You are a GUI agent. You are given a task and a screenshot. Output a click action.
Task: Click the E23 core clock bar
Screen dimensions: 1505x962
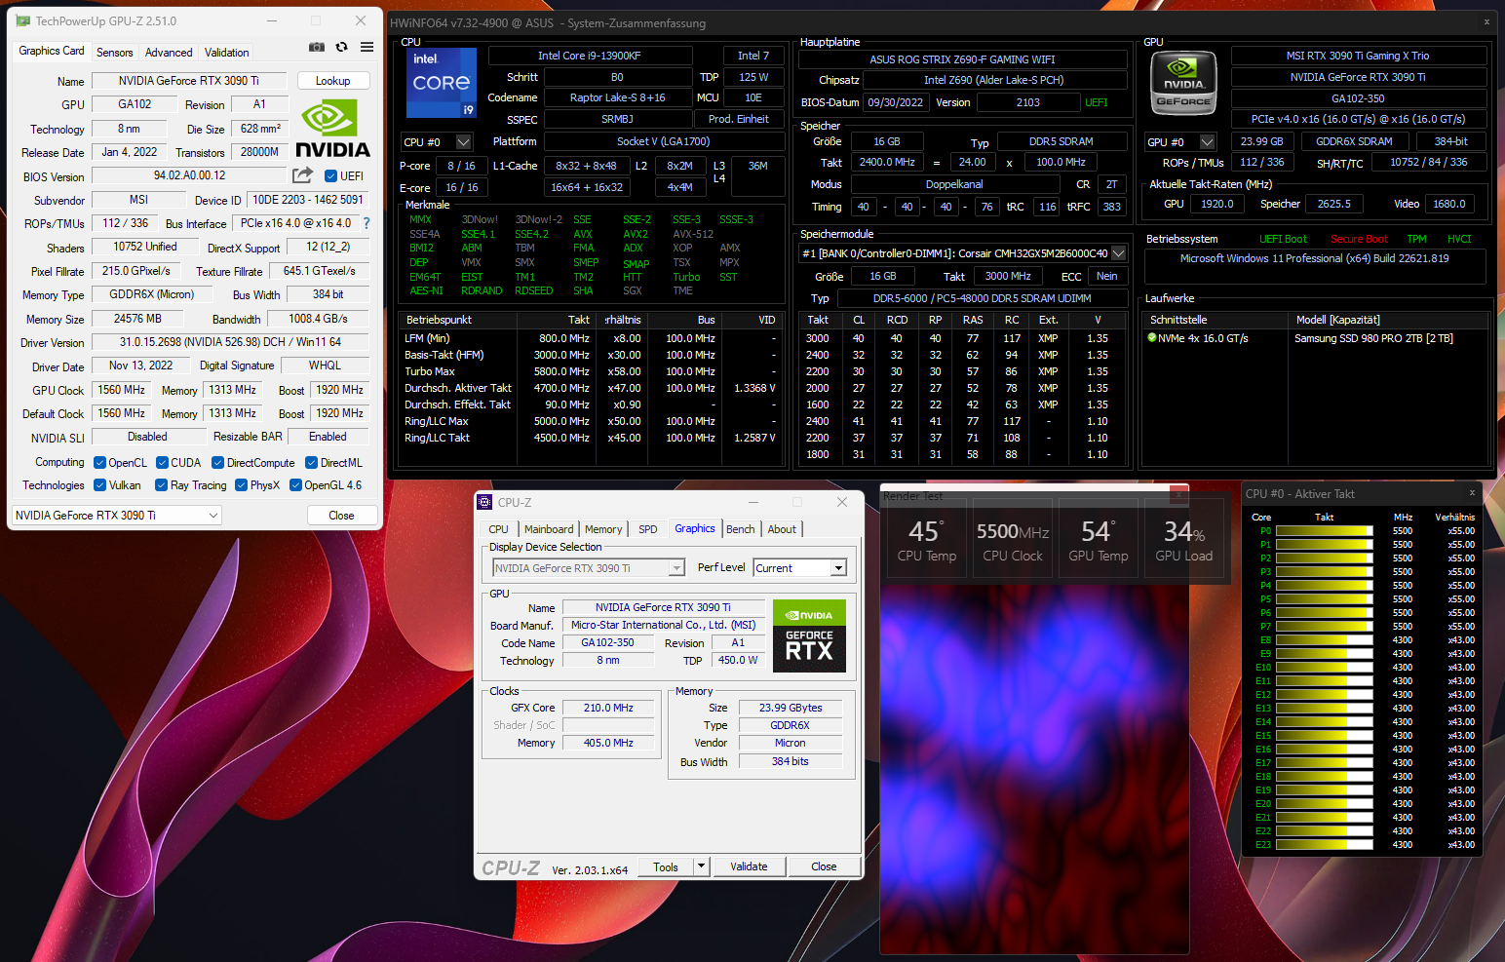point(1325,845)
